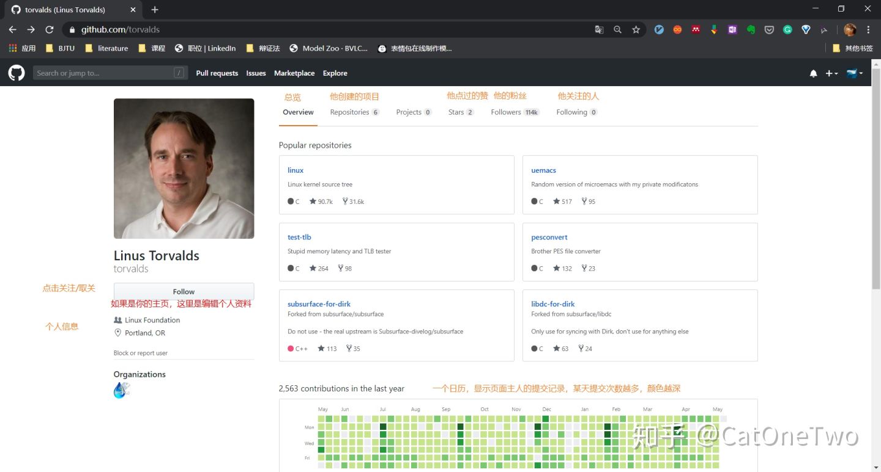
Task: Click the zoom magnifier icon in address bar
Action: pyautogui.click(x=617, y=29)
